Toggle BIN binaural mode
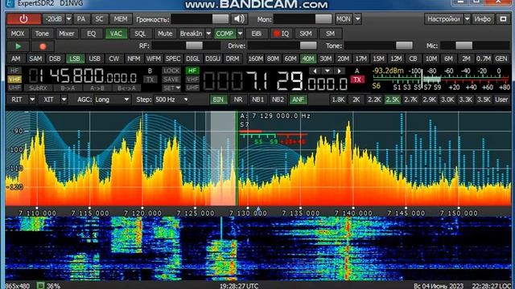The width and height of the screenshot is (515, 289). 218,100
